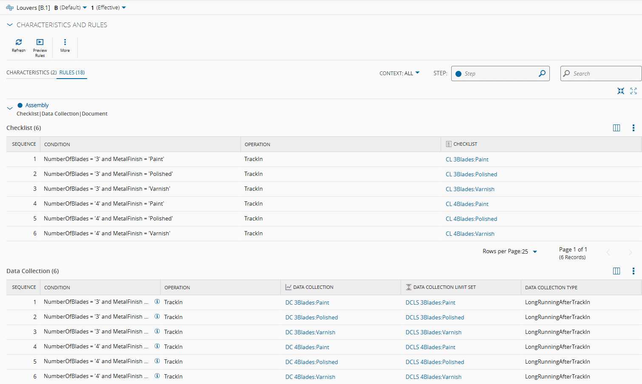Viewport: 642px width, 384px height.
Task: Click the collapse-all arrows icon above Assembly
Action: [620, 91]
